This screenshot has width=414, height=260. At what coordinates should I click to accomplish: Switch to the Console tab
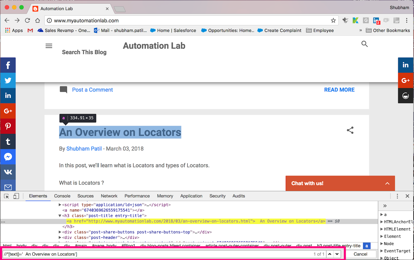(x=62, y=196)
